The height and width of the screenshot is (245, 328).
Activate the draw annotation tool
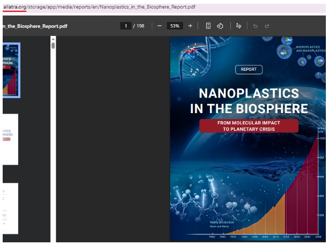pyautogui.click(x=238, y=26)
